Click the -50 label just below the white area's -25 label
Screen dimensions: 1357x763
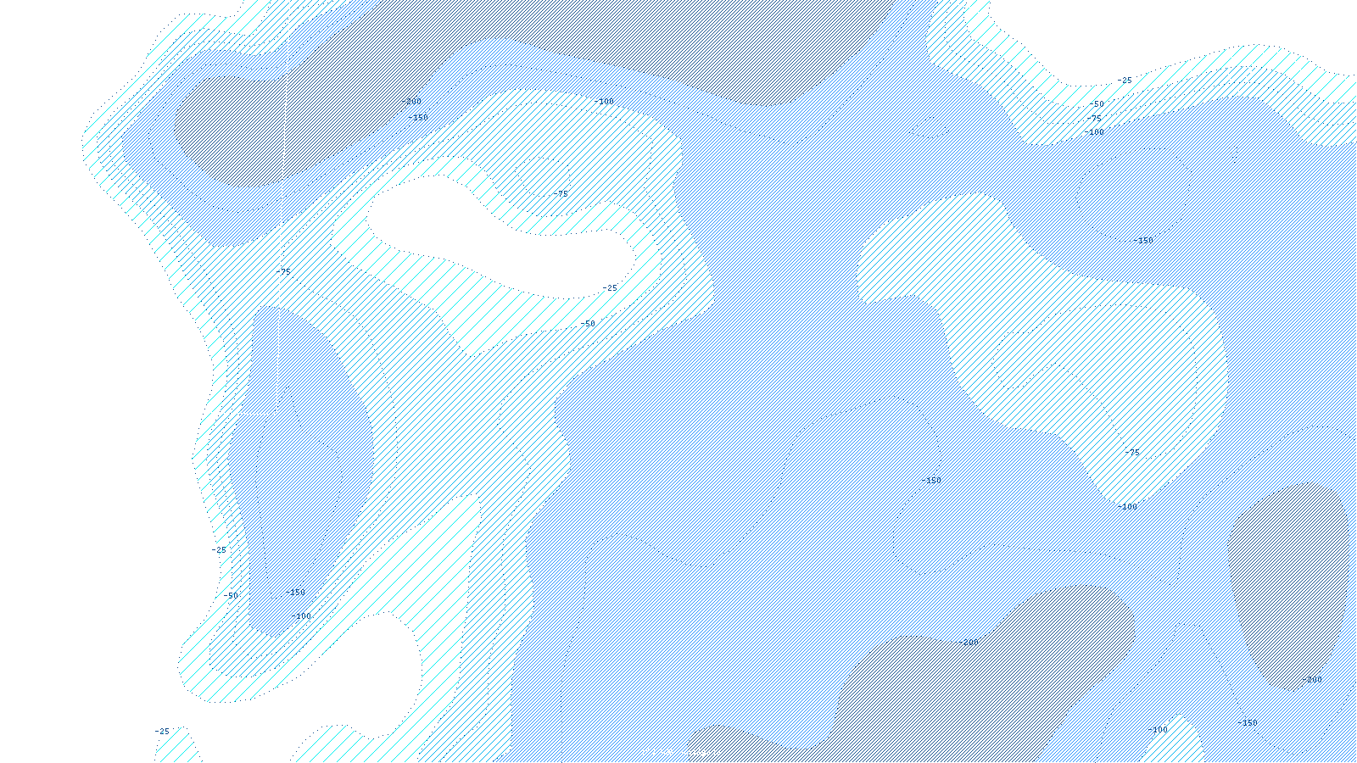(x=588, y=324)
